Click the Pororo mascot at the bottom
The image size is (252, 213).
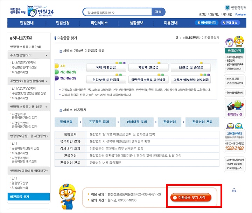coord(67,197)
